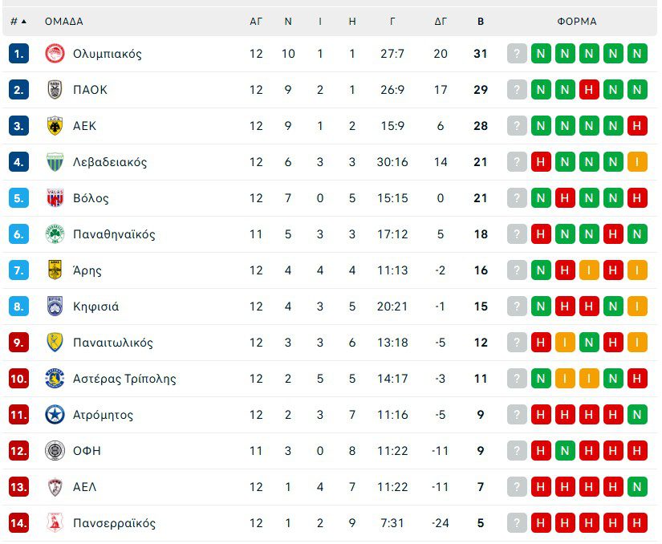Open the Αστέρας Τρίπολης team link
The height and width of the screenshot is (544, 662).
(x=124, y=379)
